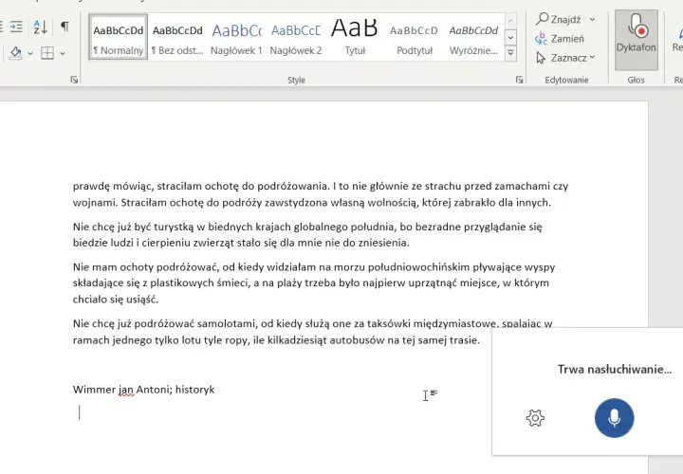Apply shading with paint bucket icon
The height and width of the screenshot is (474, 683).
pos(16,53)
